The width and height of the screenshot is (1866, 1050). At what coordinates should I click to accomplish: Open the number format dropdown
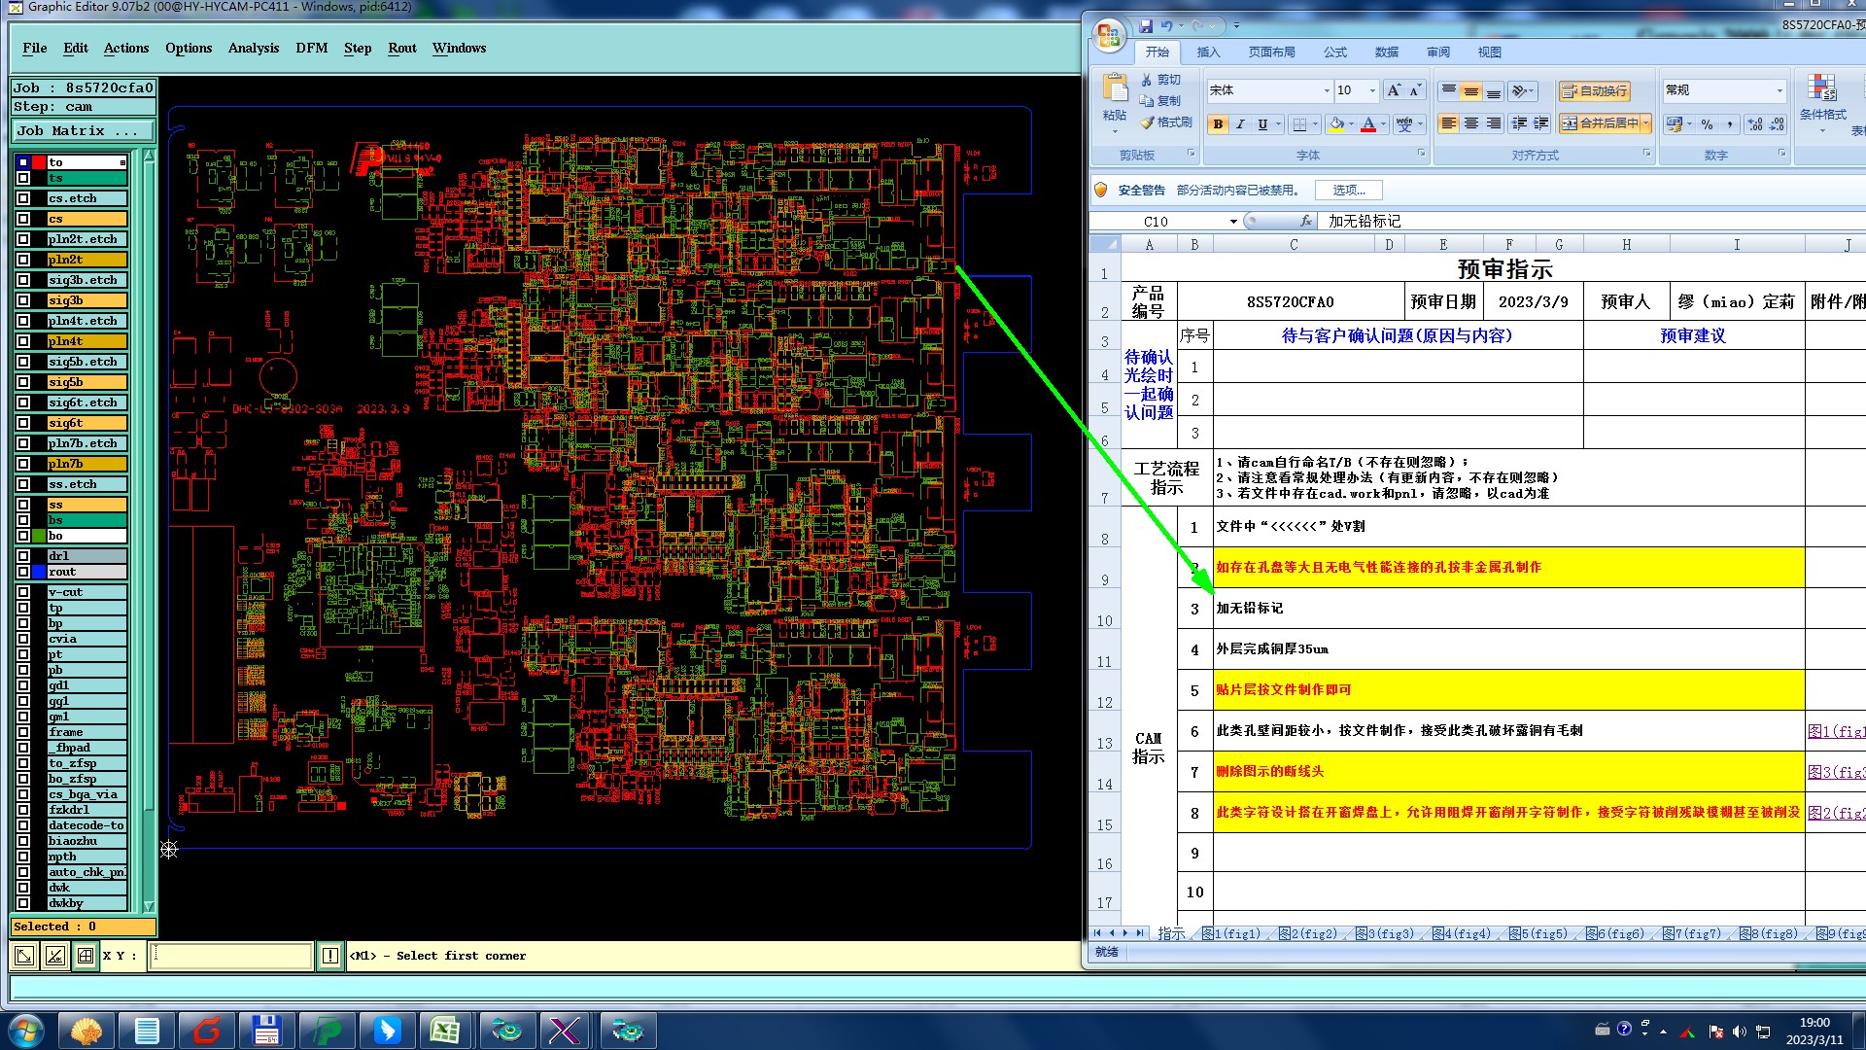pos(1780,90)
